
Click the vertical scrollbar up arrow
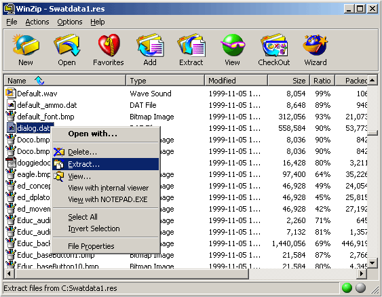tap(373, 80)
